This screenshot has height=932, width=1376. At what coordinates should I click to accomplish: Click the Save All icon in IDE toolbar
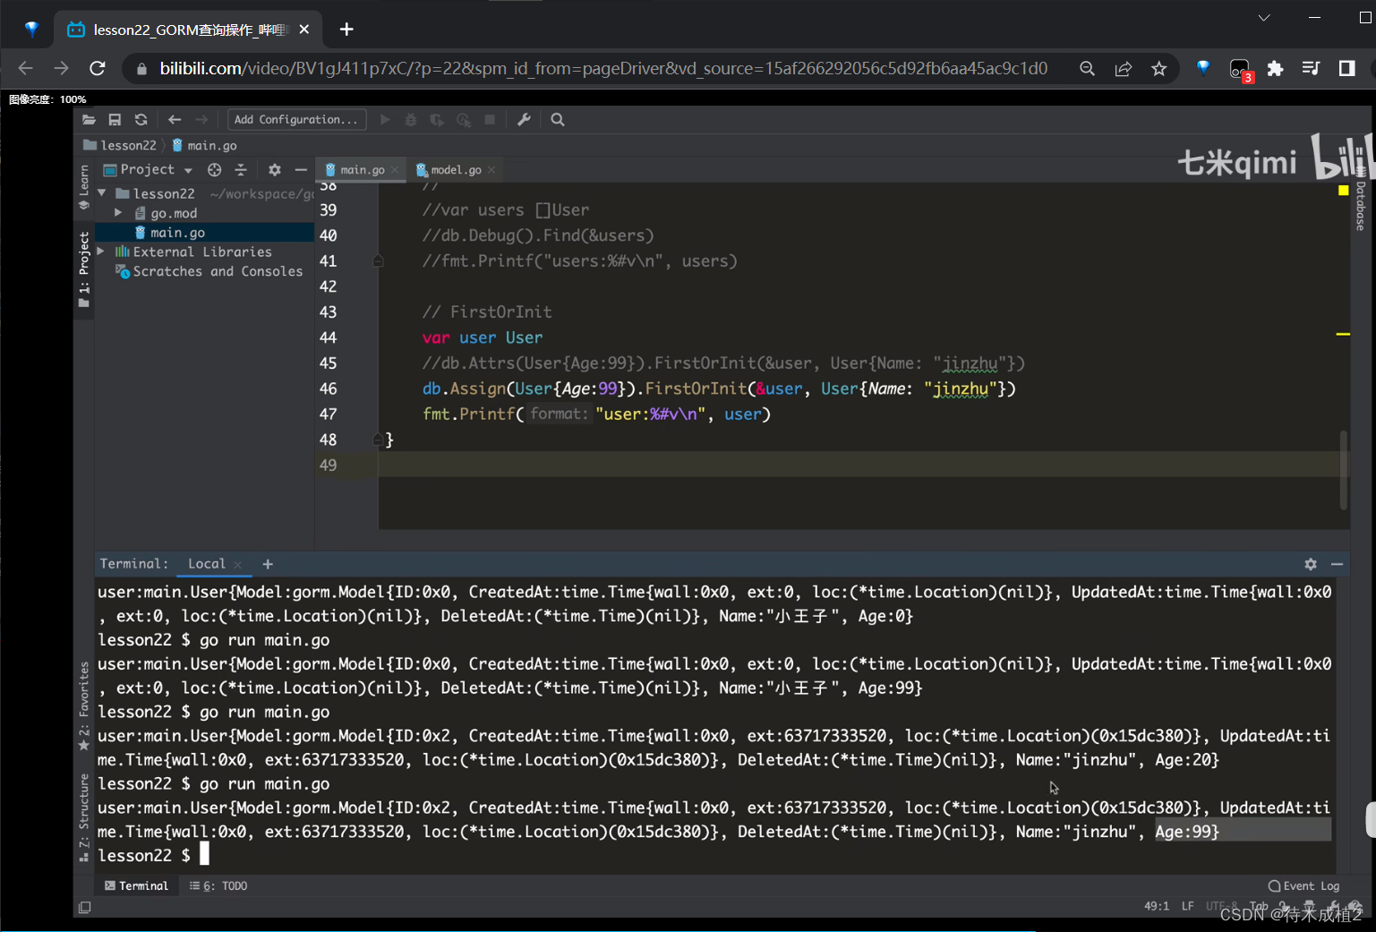click(x=115, y=120)
